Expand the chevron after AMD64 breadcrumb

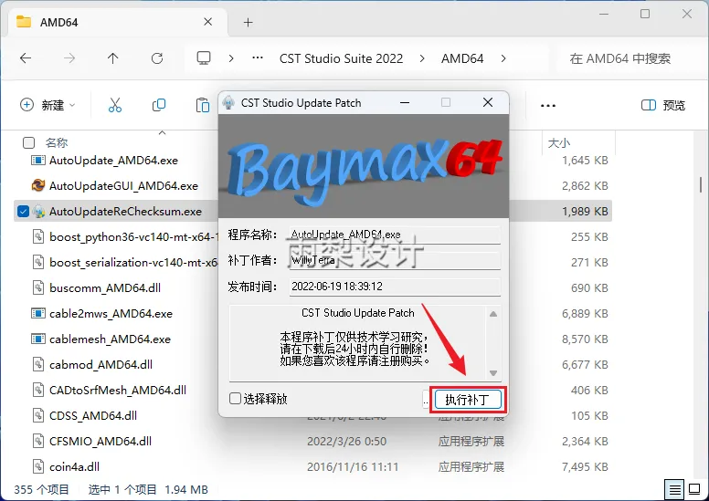503,58
